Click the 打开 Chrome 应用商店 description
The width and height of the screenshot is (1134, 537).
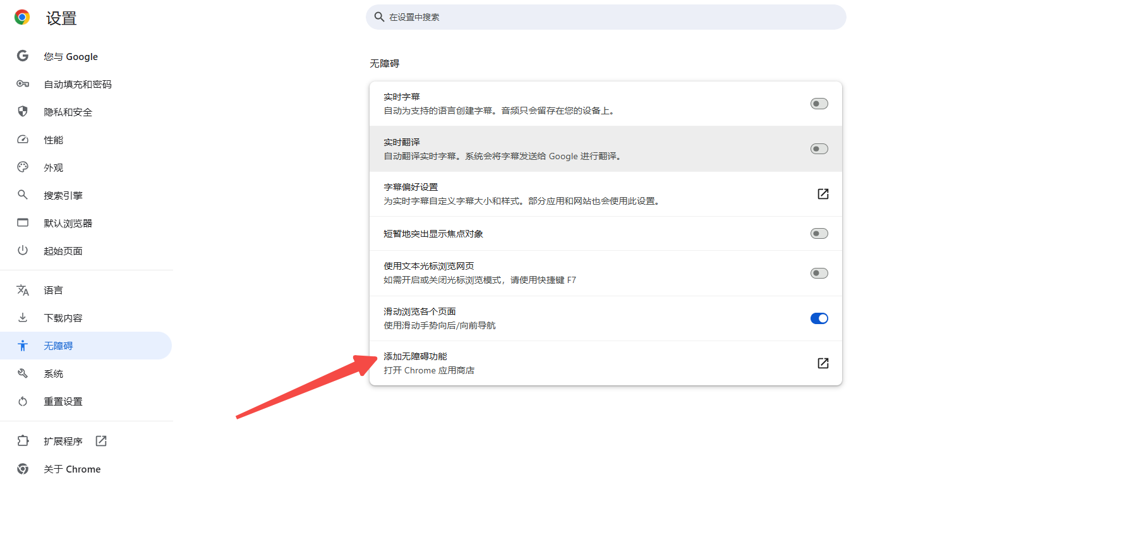[429, 370]
